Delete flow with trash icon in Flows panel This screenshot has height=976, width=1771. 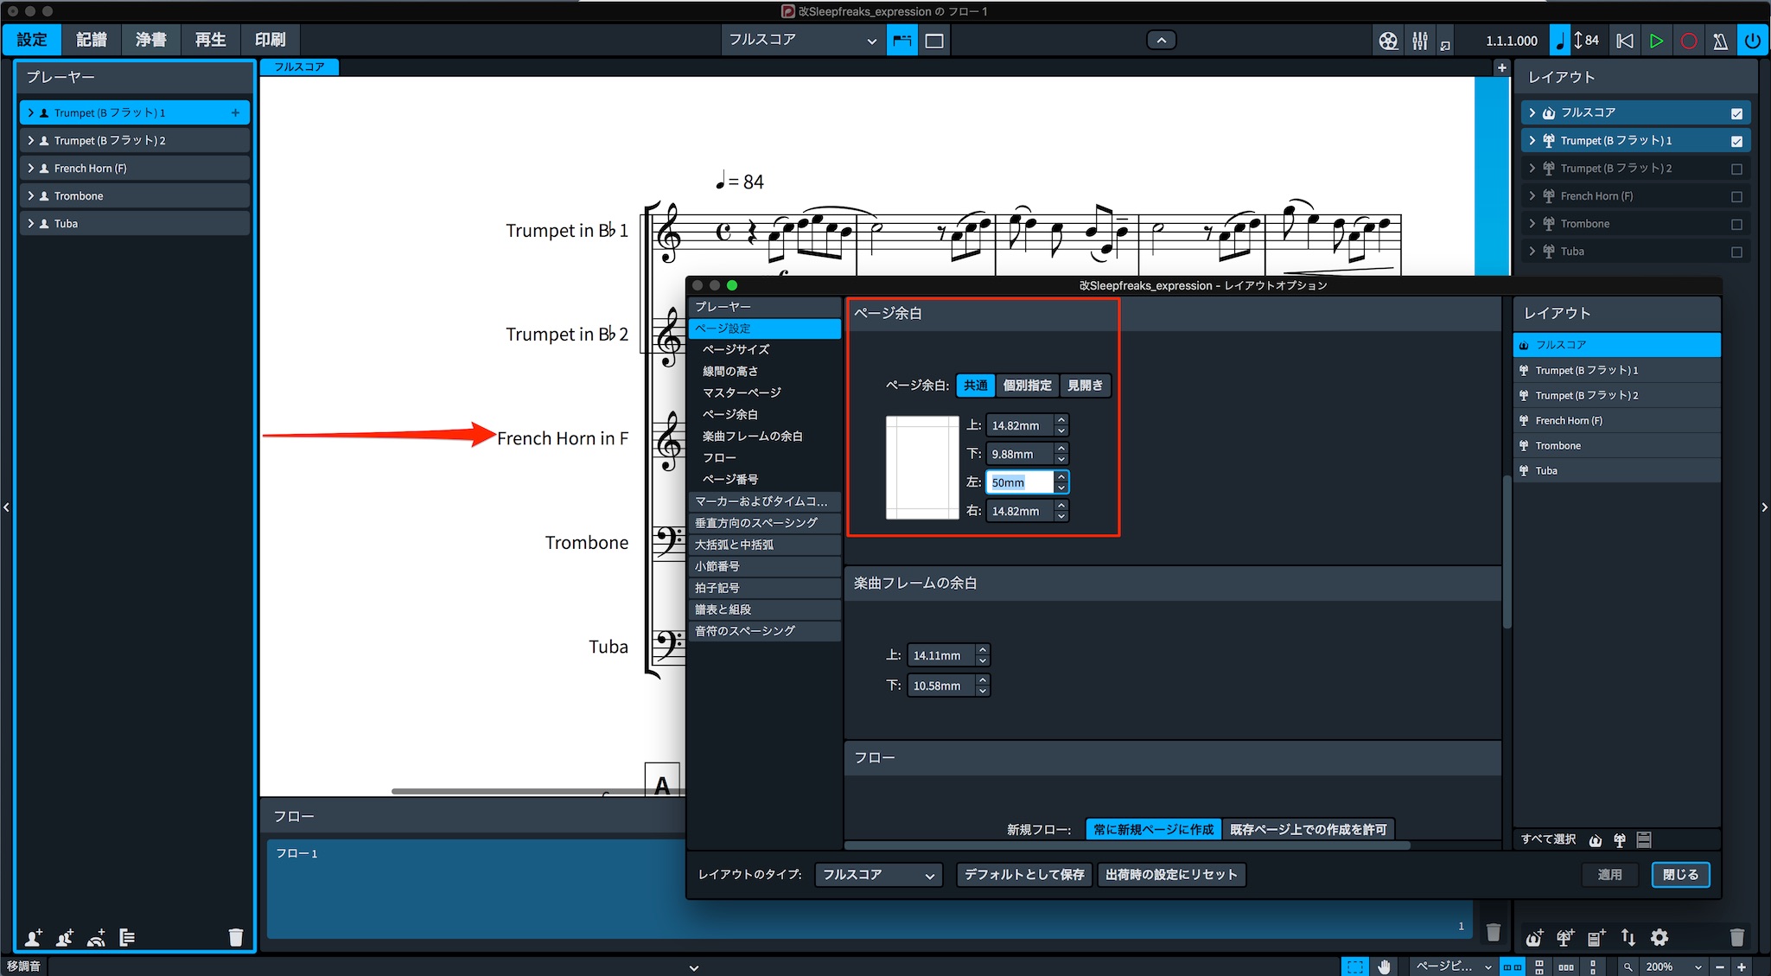tap(1493, 932)
